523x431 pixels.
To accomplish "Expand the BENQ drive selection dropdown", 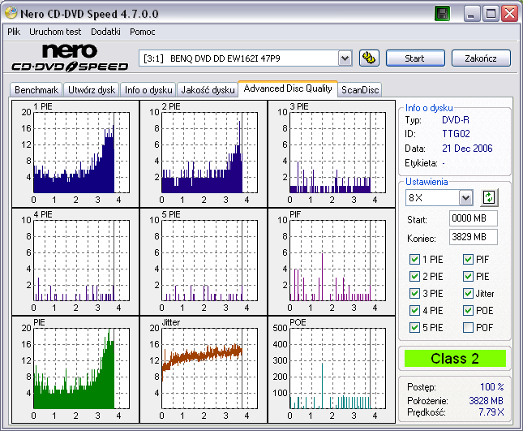I will pos(345,58).
